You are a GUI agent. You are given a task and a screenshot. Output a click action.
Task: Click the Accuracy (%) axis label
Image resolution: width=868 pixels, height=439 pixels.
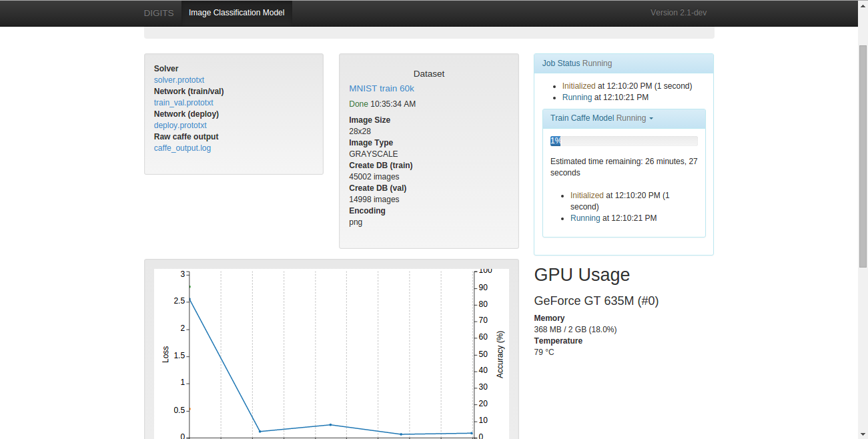click(500, 354)
